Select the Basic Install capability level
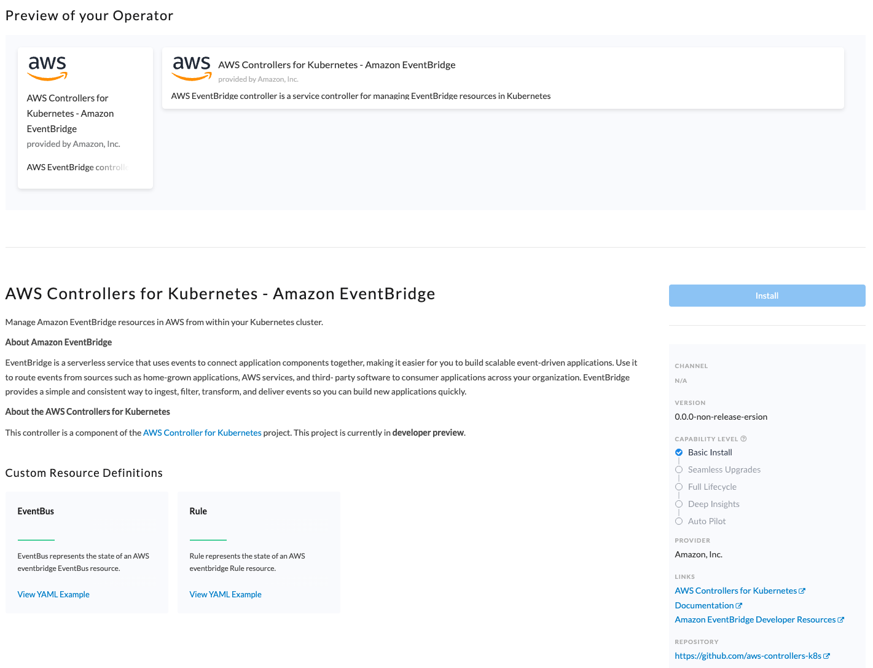Viewport: 873px width, 668px height. pyautogui.click(x=703, y=452)
